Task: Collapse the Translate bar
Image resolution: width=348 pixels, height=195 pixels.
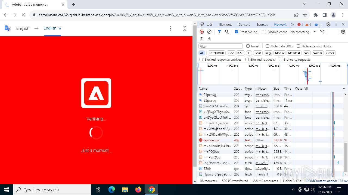Action: tap(185, 28)
